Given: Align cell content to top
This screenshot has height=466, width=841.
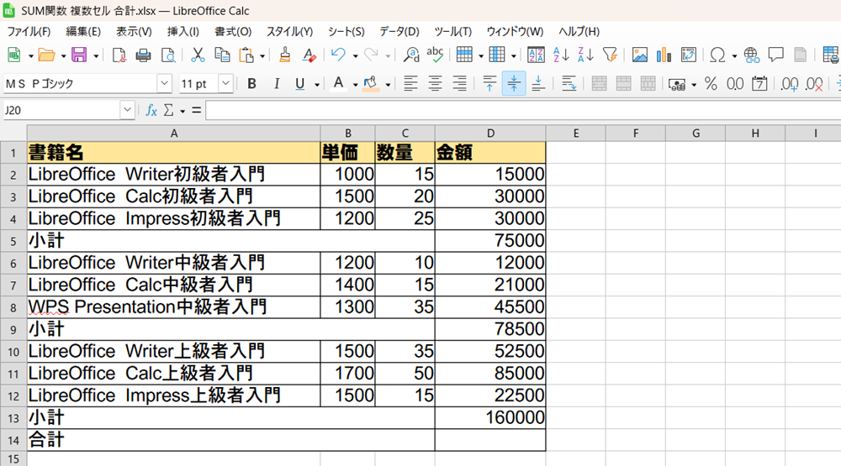Looking at the screenshot, I should (x=489, y=84).
